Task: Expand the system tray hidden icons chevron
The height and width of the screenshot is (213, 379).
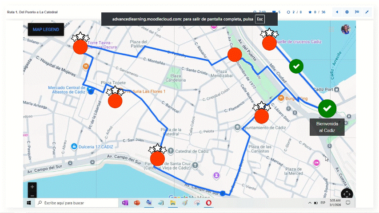Action: 310,203
